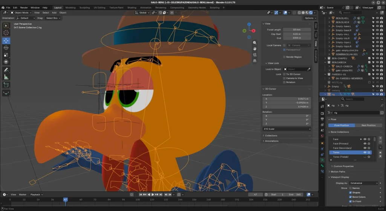Open the Drag Select Box dropdown
Viewport: 386px width, 211px height.
coord(53,18)
